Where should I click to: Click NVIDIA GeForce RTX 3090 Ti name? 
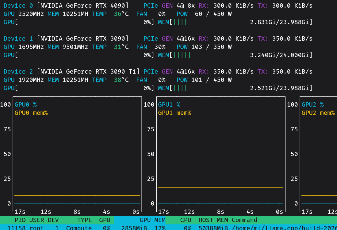click(x=88, y=71)
